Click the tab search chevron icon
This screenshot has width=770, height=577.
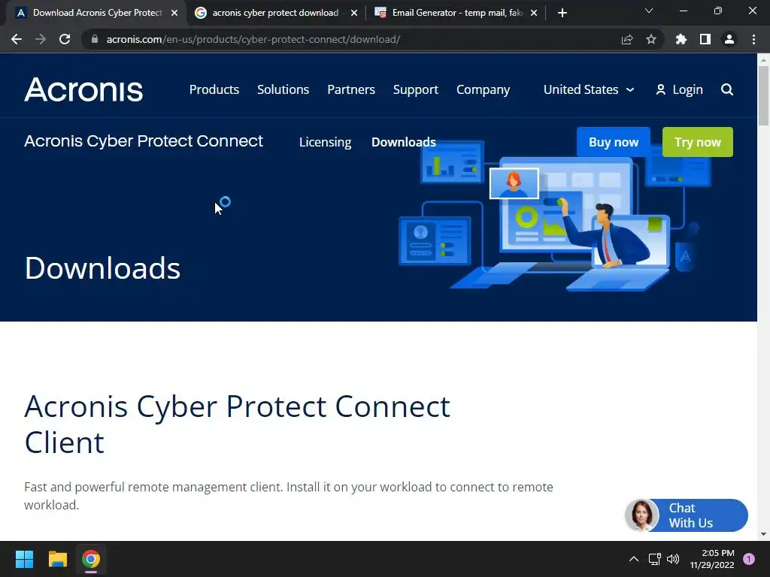[648, 11]
